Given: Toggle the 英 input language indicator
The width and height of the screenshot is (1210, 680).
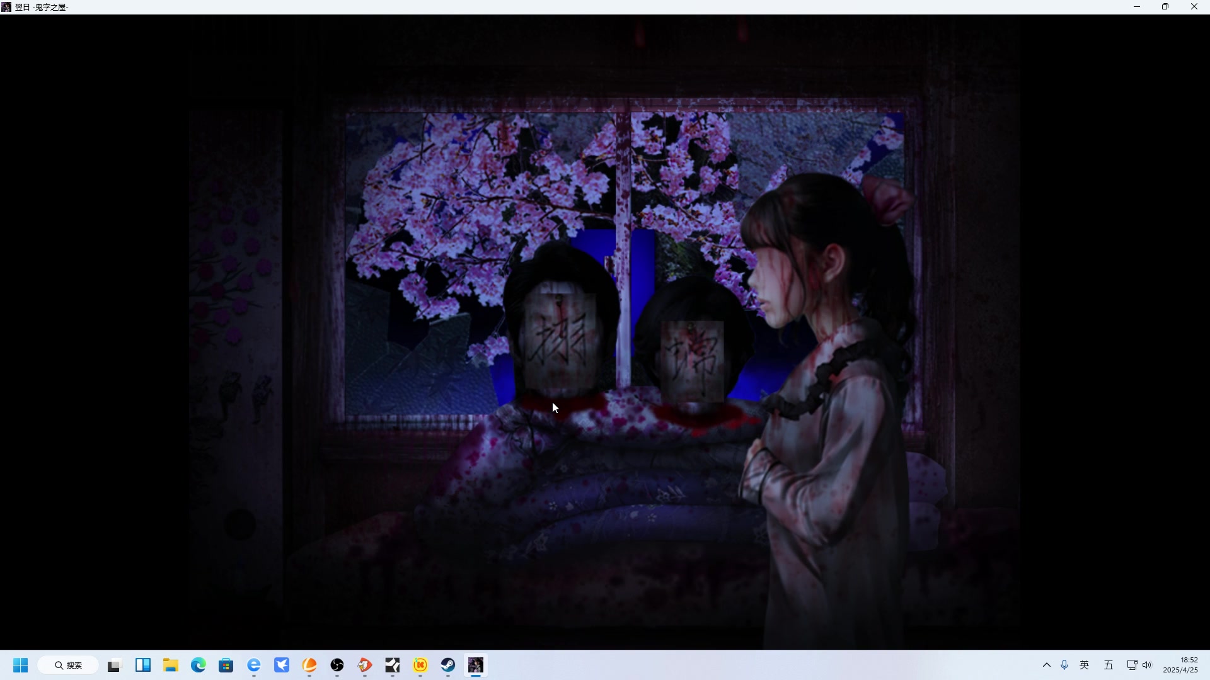Looking at the screenshot, I should point(1085,665).
